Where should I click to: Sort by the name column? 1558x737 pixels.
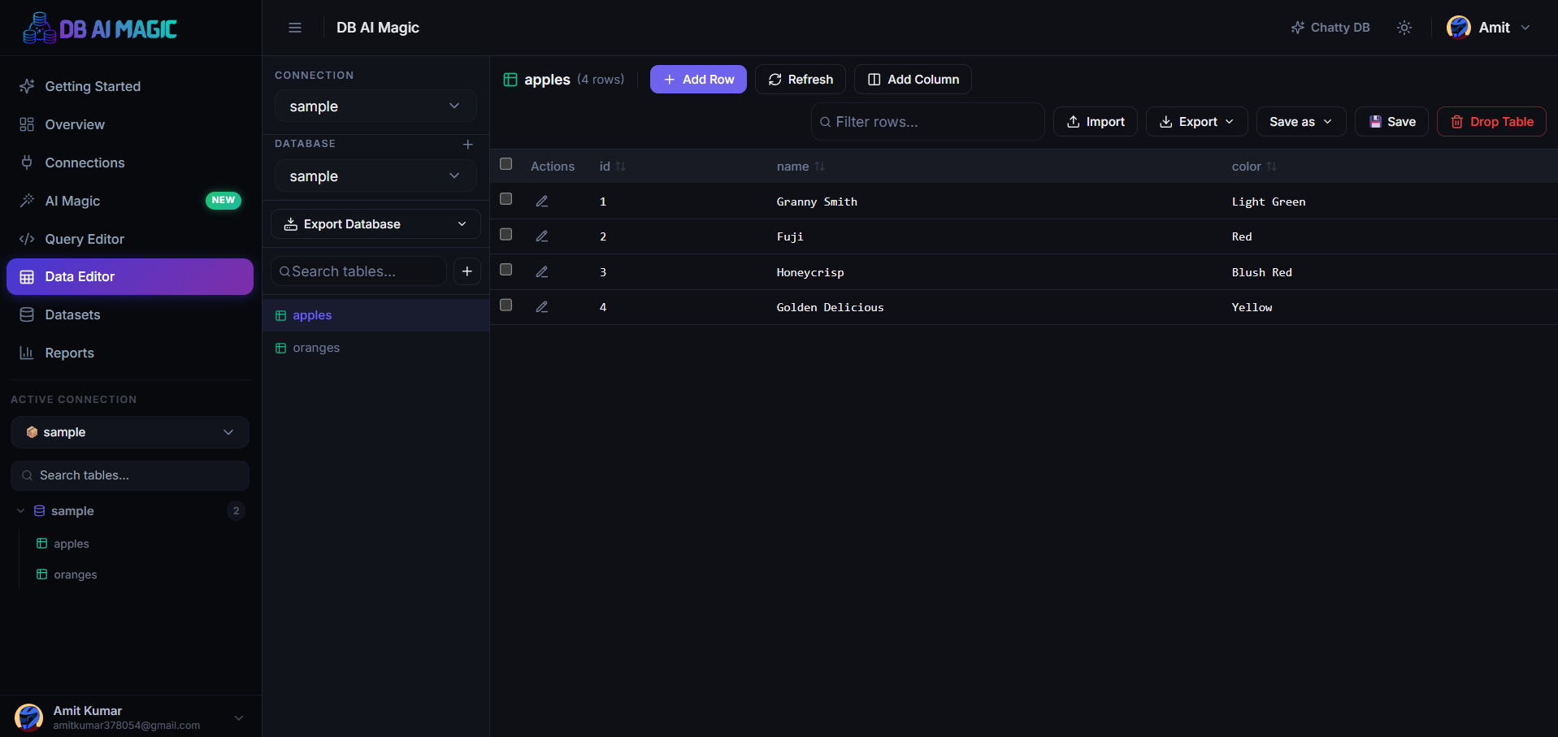801,167
